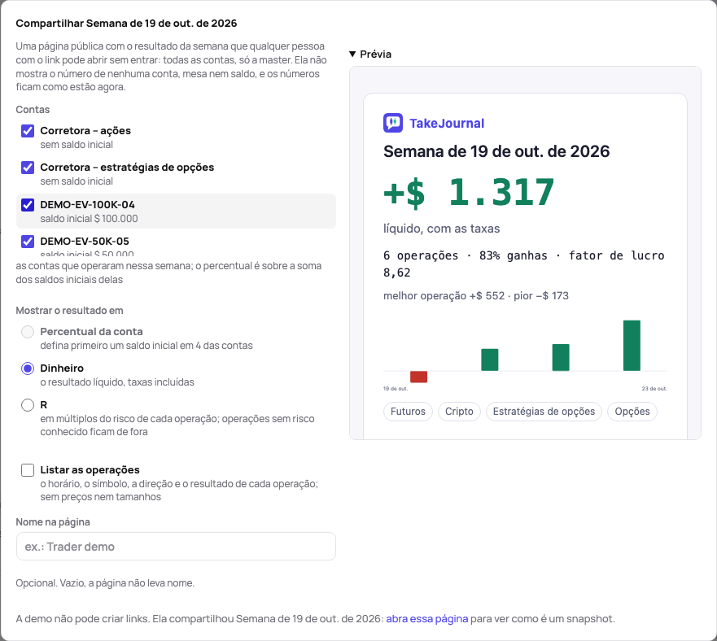The width and height of the screenshot is (717, 641).
Task: Click the Opções tag
Action: click(632, 412)
